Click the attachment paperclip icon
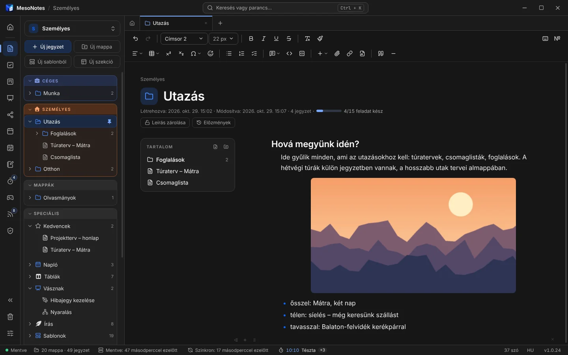The image size is (568, 355). click(337, 54)
